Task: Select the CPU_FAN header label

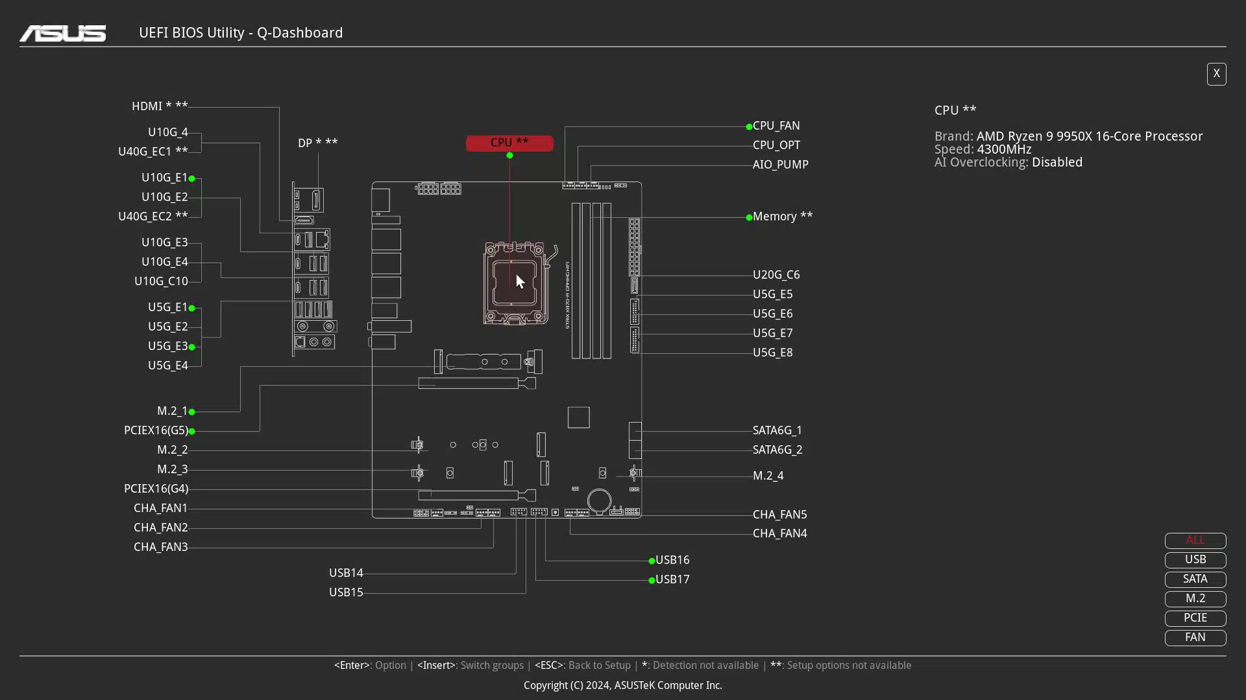Action: click(776, 126)
